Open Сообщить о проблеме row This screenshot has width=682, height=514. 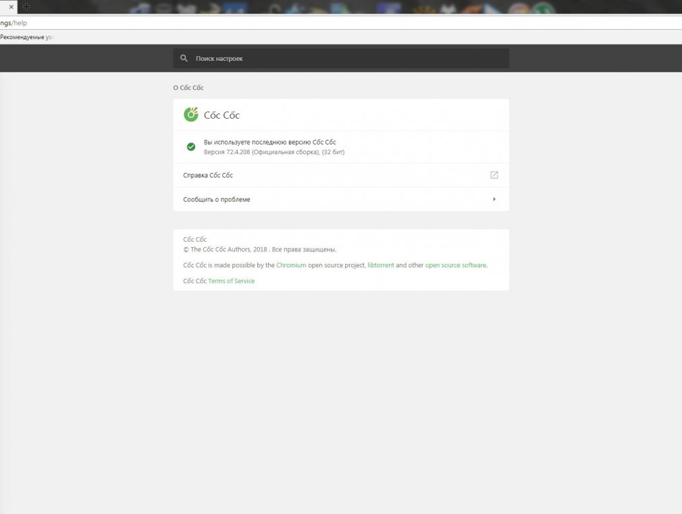pyautogui.click(x=341, y=199)
